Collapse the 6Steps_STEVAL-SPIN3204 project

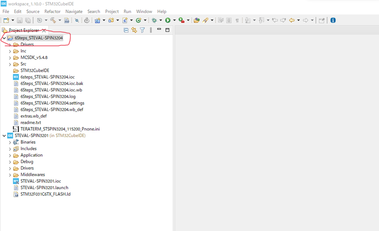tap(4, 38)
